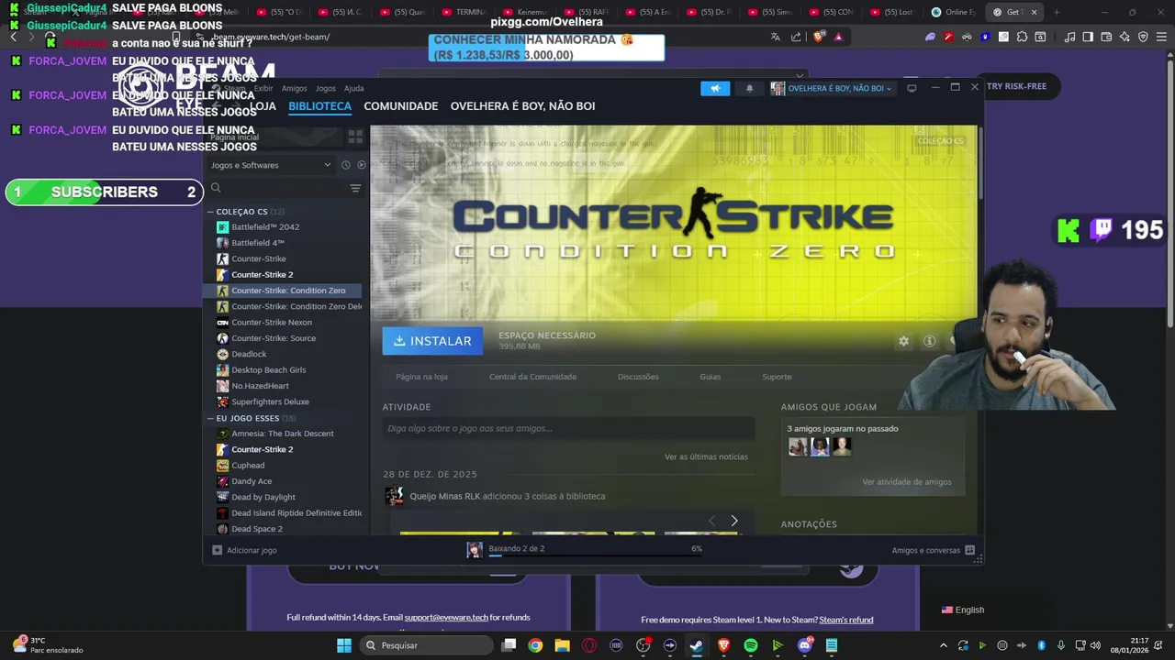Open account dropdown 'OVELHERA É BOY, NÃO BOI'

[x=832, y=88]
